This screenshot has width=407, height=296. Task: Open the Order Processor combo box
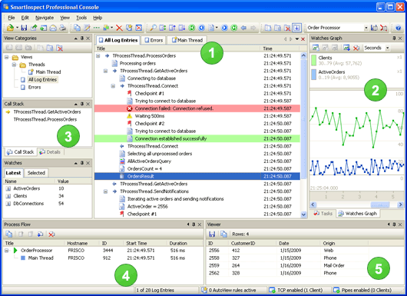[366, 28]
